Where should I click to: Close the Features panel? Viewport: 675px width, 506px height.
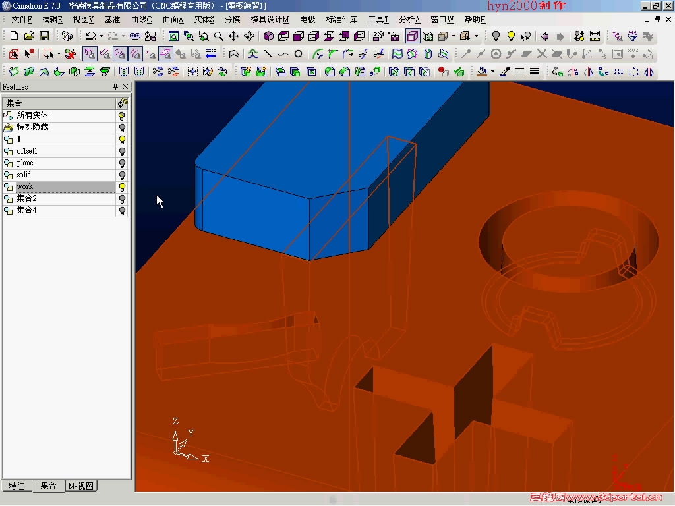pos(125,86)
